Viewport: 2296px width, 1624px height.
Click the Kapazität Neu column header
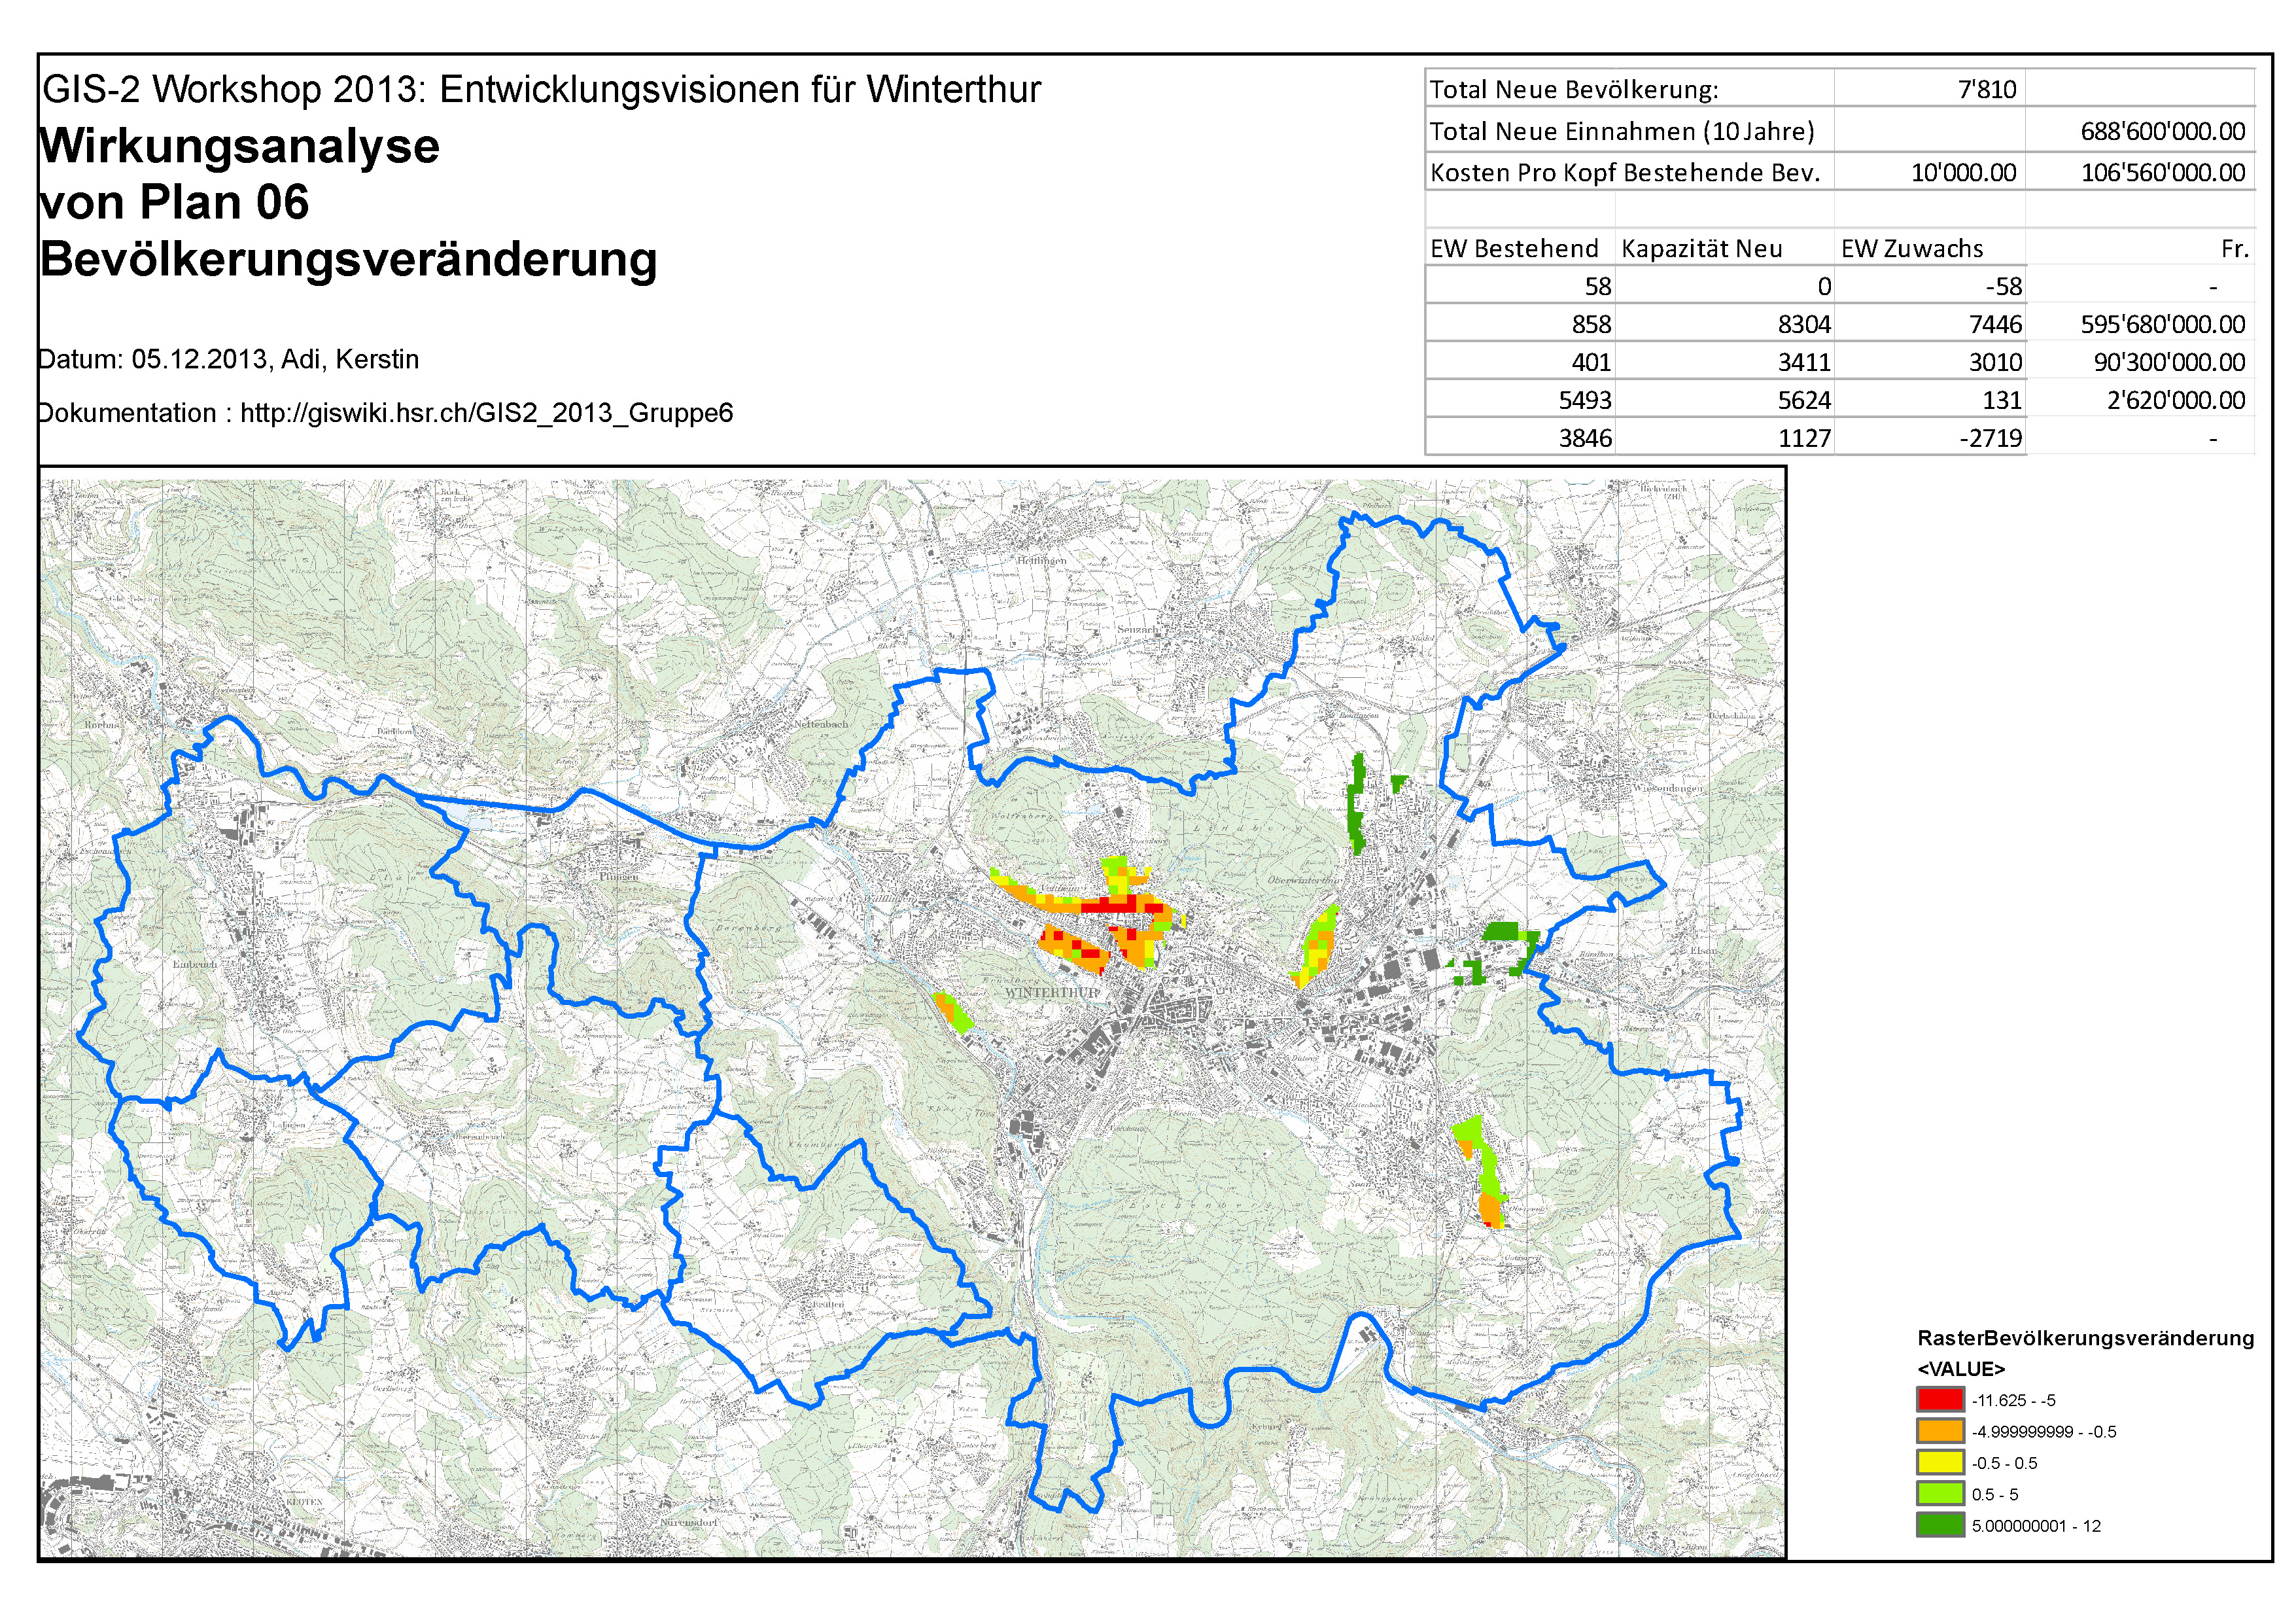pyautogui.click(x=1701, y=249)
